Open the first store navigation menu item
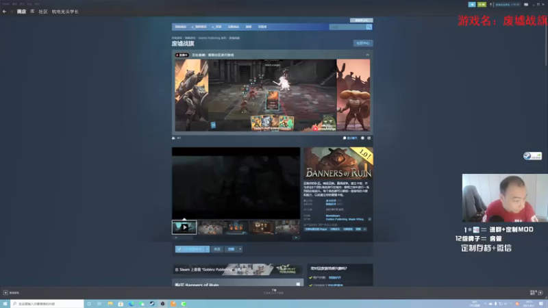 (x=181, y=27)
